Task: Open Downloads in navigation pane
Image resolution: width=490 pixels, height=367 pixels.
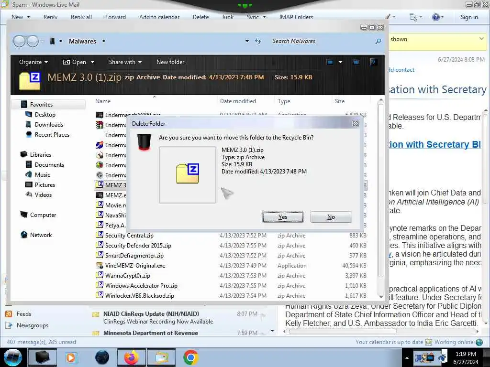Action: pyautogui.click(x=49, y=125)
